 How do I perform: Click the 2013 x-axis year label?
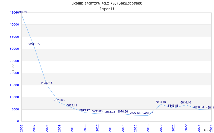(110, 128)
